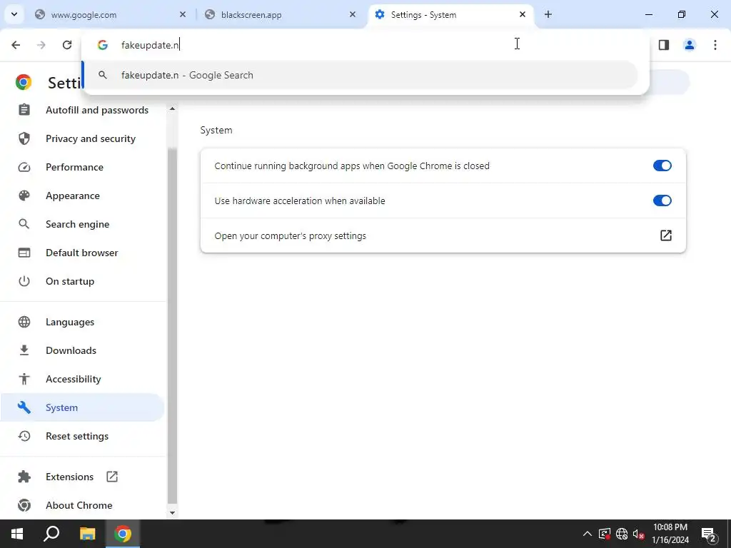Toggle Continue running background apps switch
Viewport: 731px width, 548px height.
pyautogui.click(x=662, y=166)
